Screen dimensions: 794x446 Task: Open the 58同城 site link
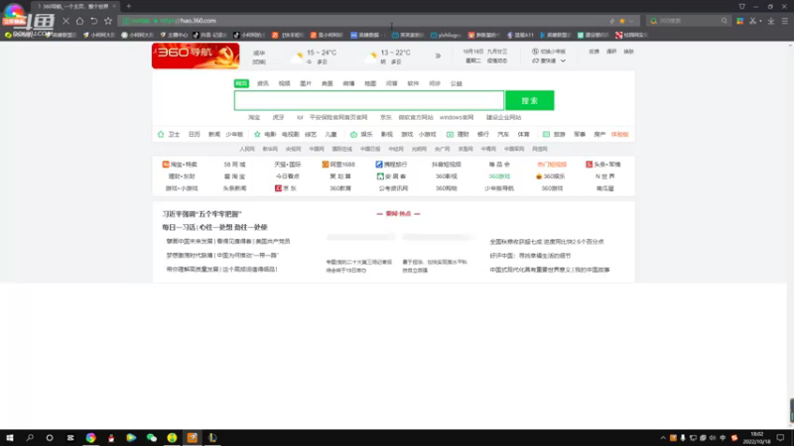point(234,165)
